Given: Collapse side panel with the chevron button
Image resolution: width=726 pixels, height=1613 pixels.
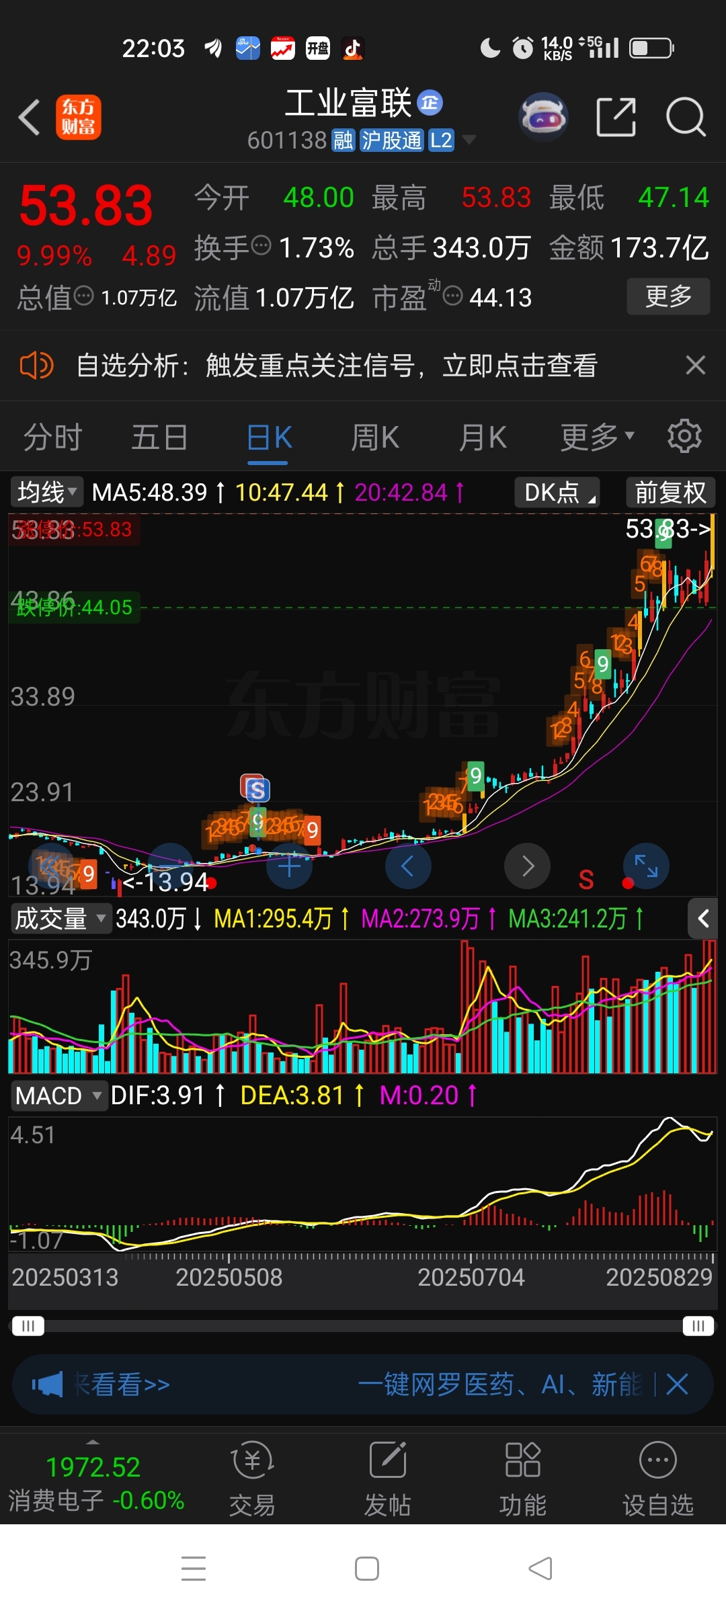Looking at the screenshot, I should coord(703,918).
